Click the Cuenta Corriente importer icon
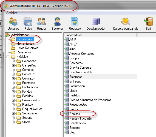156x137 pixels. [x=67, y=68]
